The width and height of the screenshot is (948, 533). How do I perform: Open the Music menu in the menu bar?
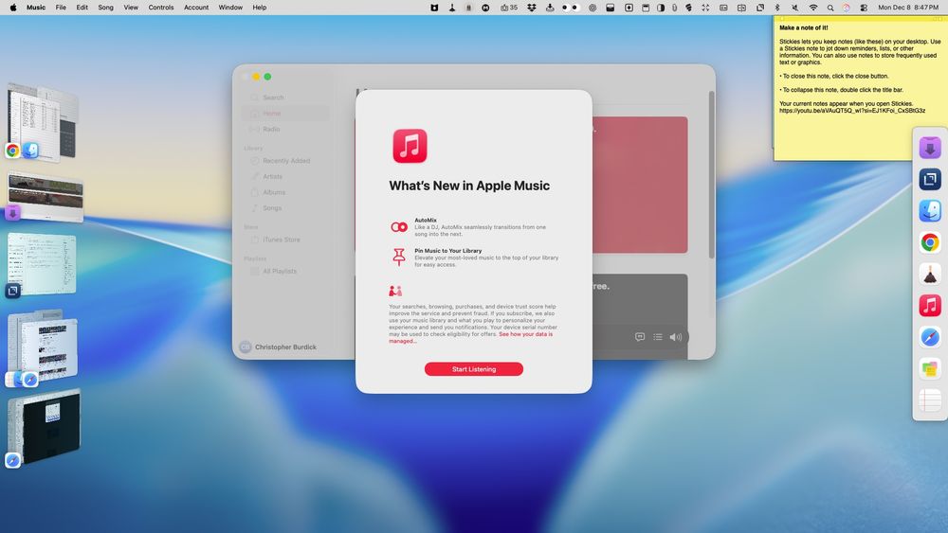(x=36, y=8)
